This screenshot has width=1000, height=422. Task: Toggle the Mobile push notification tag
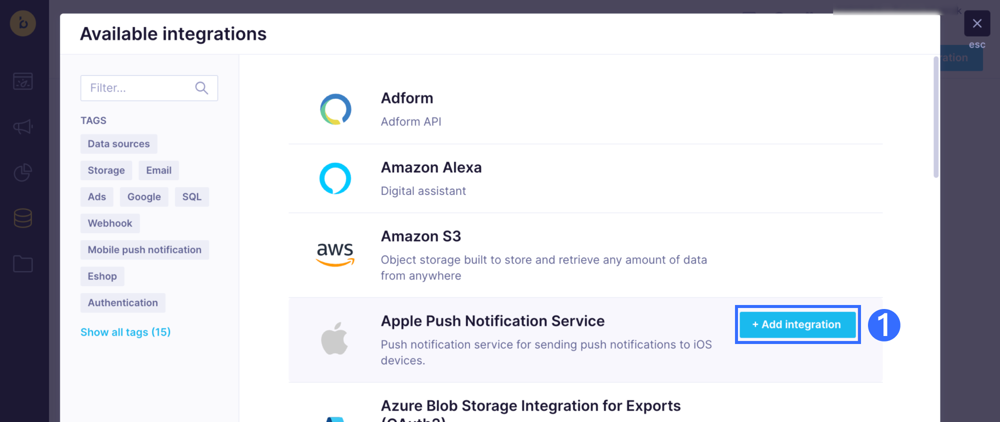[144, 250]
